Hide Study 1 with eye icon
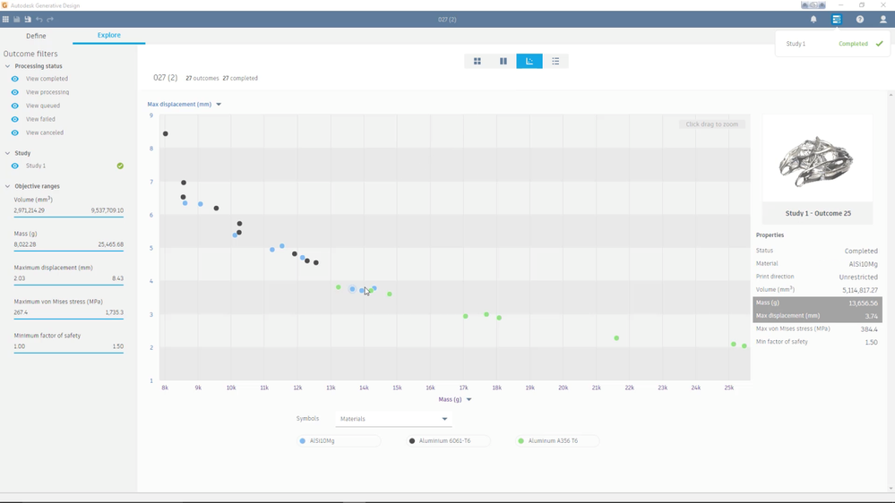Screen dimensions: 895x503 [x=15, y=166]
